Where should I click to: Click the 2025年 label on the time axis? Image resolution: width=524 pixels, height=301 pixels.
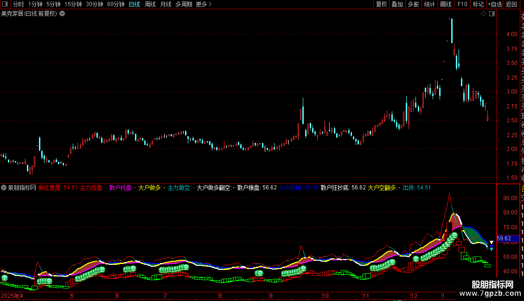coord(10,295)
